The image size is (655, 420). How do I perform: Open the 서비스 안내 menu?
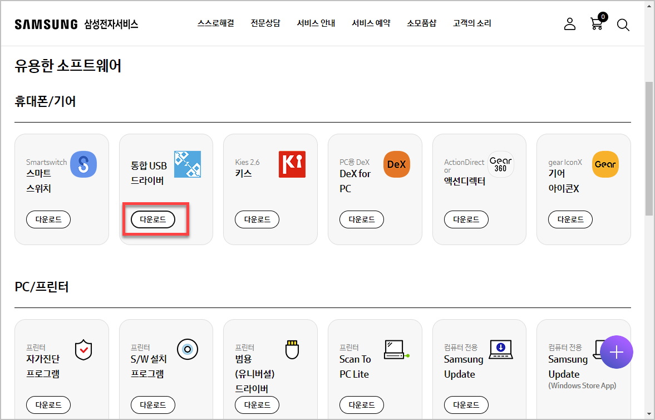tap(316, 23)
